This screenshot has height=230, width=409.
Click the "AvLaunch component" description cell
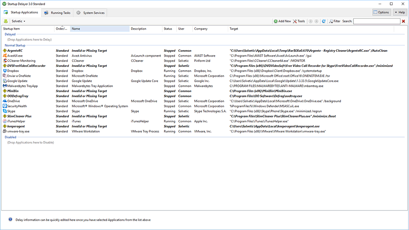coord(146,55)
